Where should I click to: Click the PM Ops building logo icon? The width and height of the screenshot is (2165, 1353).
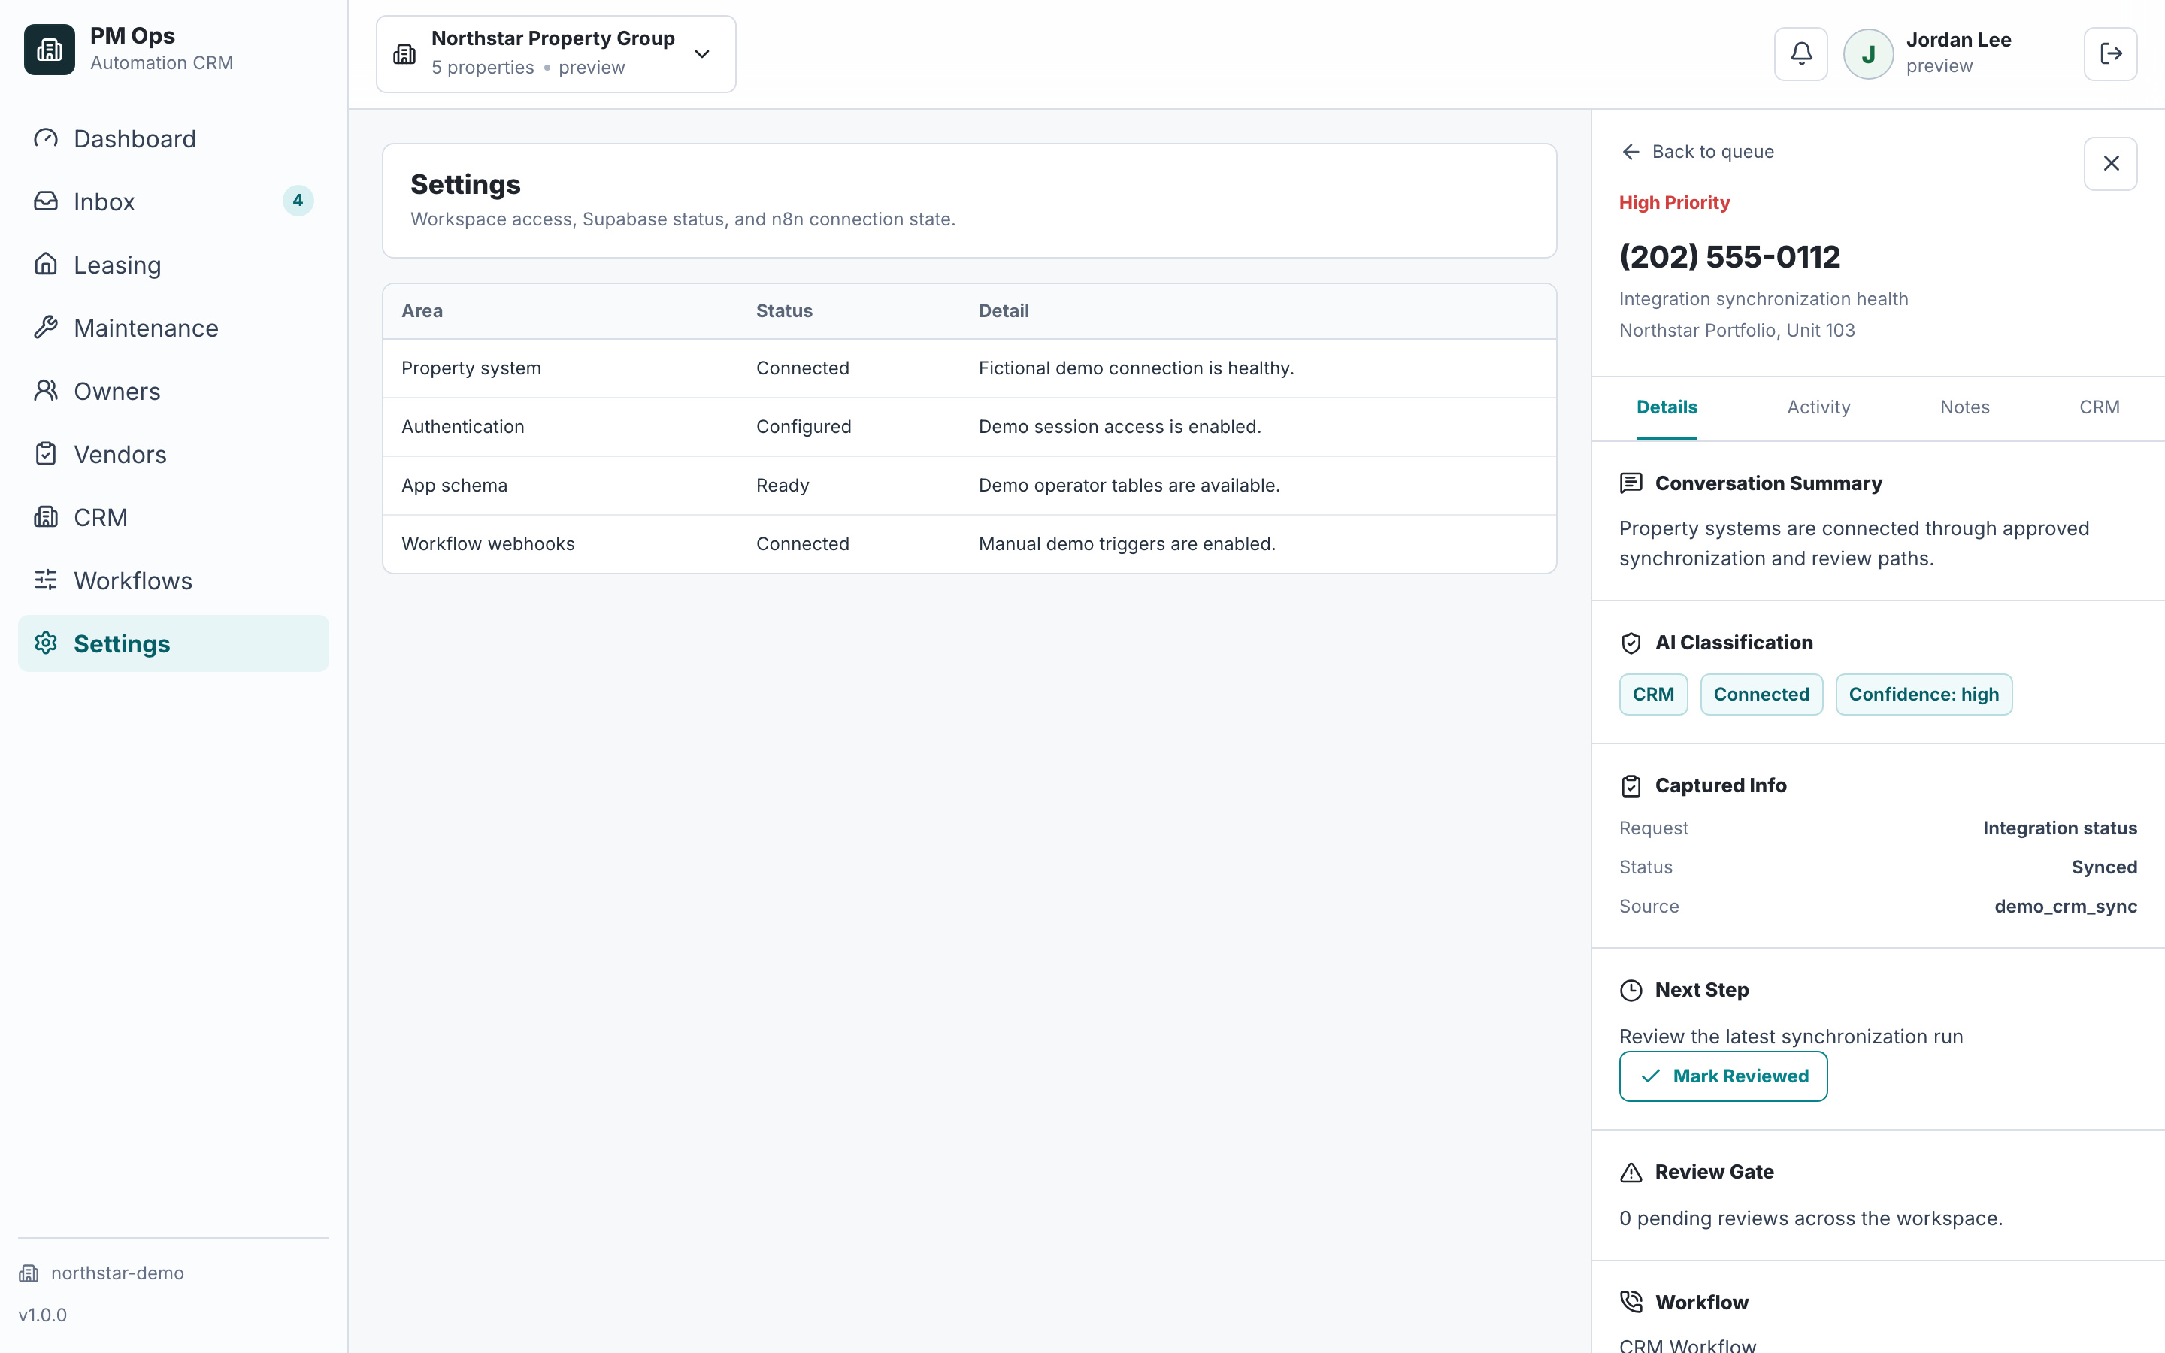tap(49, 49)
